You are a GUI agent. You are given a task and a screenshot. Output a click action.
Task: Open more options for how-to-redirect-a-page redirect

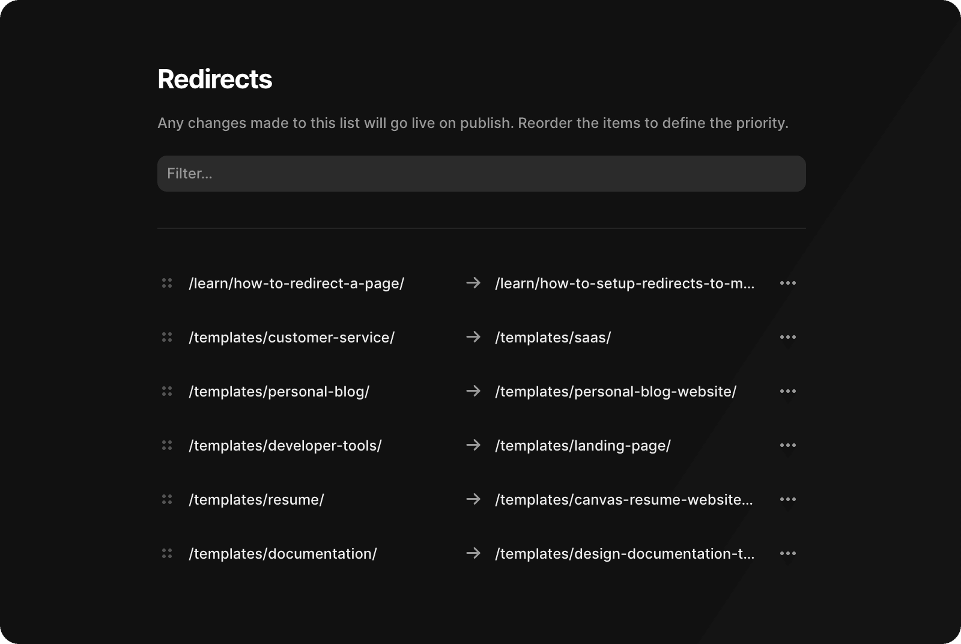click(x=787, y=283)
